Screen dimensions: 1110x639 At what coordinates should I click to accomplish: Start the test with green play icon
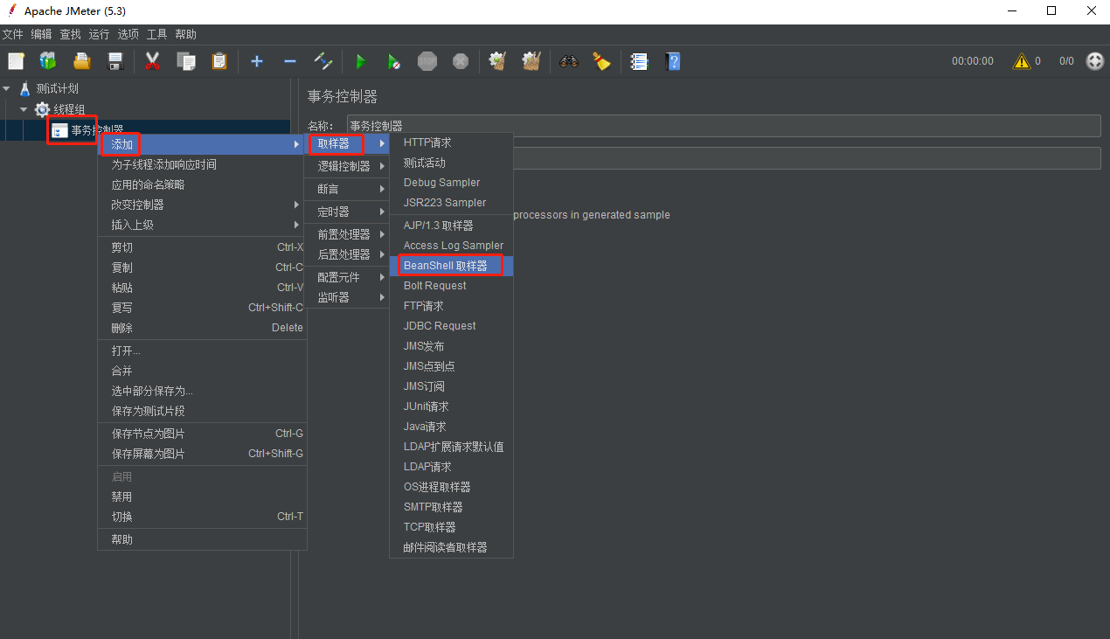360,61
